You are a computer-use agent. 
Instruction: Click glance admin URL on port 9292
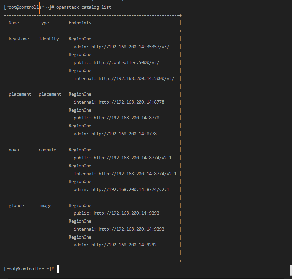[x=124, y=245]
